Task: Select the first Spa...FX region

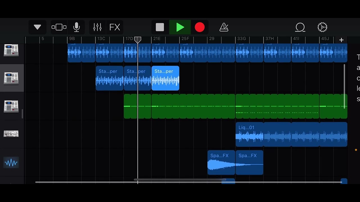Action: (221, 162)
